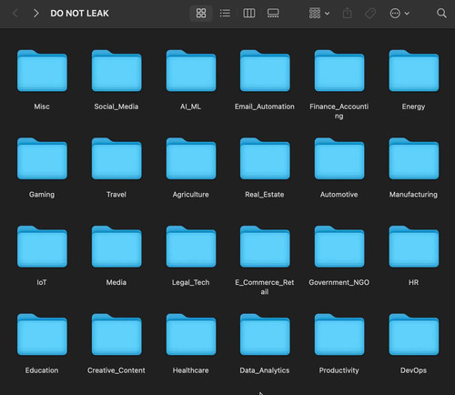
Task: Select the Media folder icon
Action: [x=116, y=247]
